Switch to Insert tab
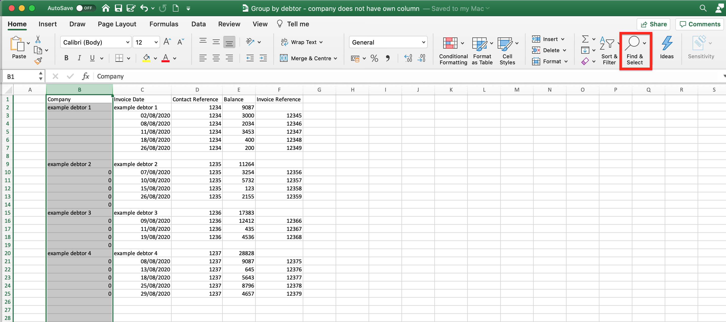 point(48,24)
